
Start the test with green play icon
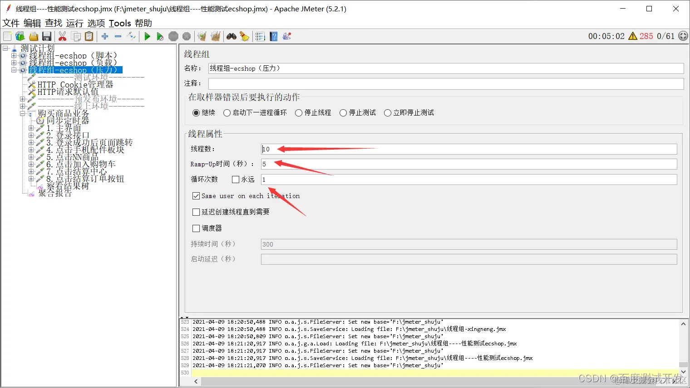pos(147,36)
